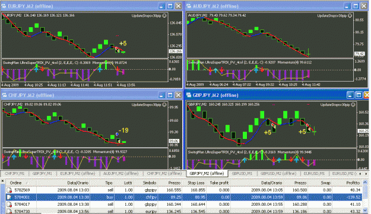The height and width of the screenshot is (214, 371).
Task: Click the profit value 40.34
Action: coord(355,190)
